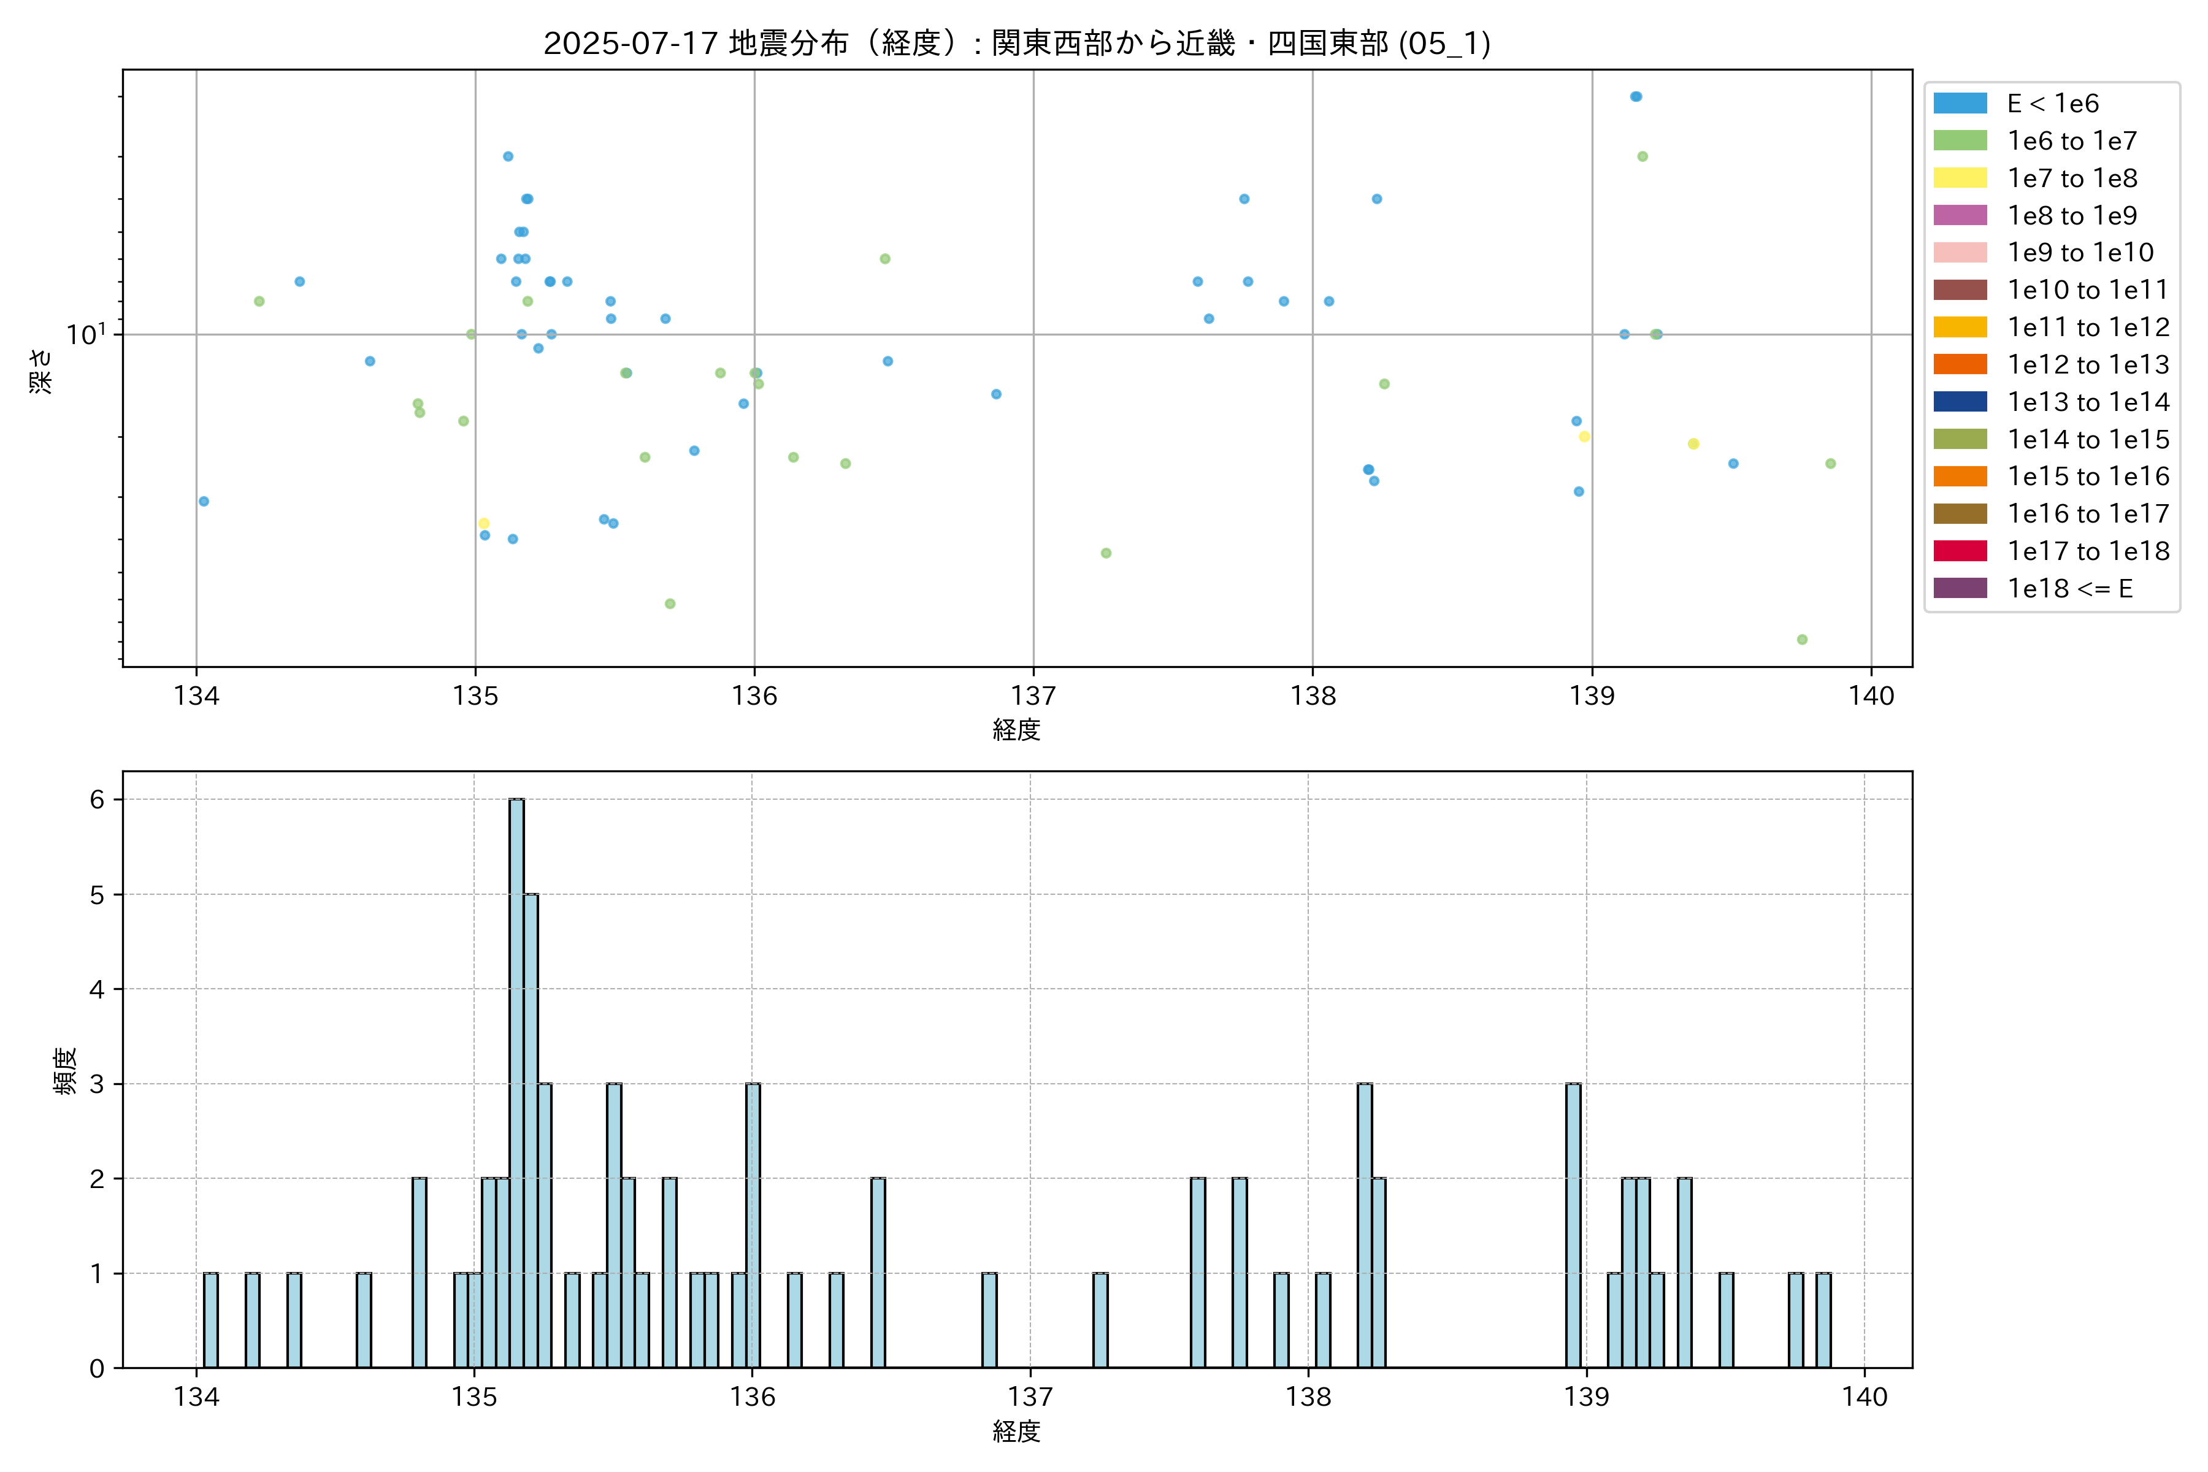
Task: Click the tallest histogram bar with frequency 6
Action: (516, 1083)
